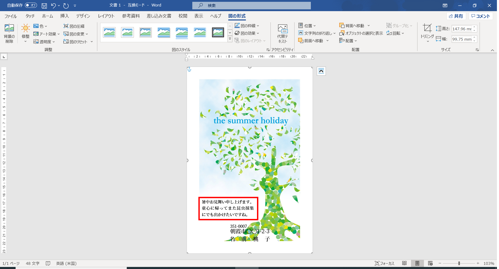Click the 高さ height input field
Screen dimensions: 499x269
[x=462, y=29]
